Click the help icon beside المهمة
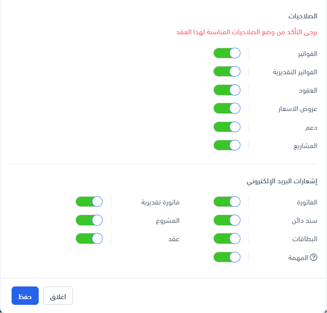Image resolution: width=327 pixels, height=313 pixels. (x=313, y=258)
